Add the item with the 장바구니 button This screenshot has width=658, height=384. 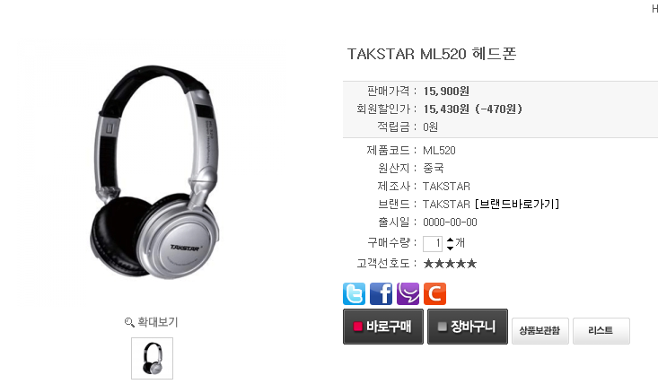[468, 327]
